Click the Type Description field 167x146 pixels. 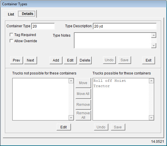(125, 26)
